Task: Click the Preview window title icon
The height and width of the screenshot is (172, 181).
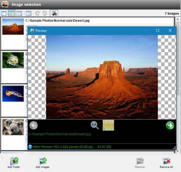Action: tap(32, 31)
